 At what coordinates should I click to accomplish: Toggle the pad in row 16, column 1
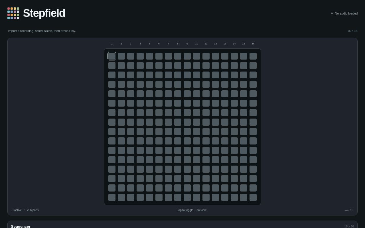coord(112,197)
